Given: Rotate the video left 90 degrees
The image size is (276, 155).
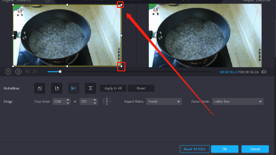Looking at the screenshot, I should [40, 88].
